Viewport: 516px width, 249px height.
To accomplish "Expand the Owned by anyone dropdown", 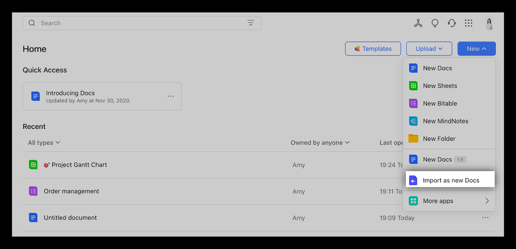I will pyautogui.click(x=320, y=143).
